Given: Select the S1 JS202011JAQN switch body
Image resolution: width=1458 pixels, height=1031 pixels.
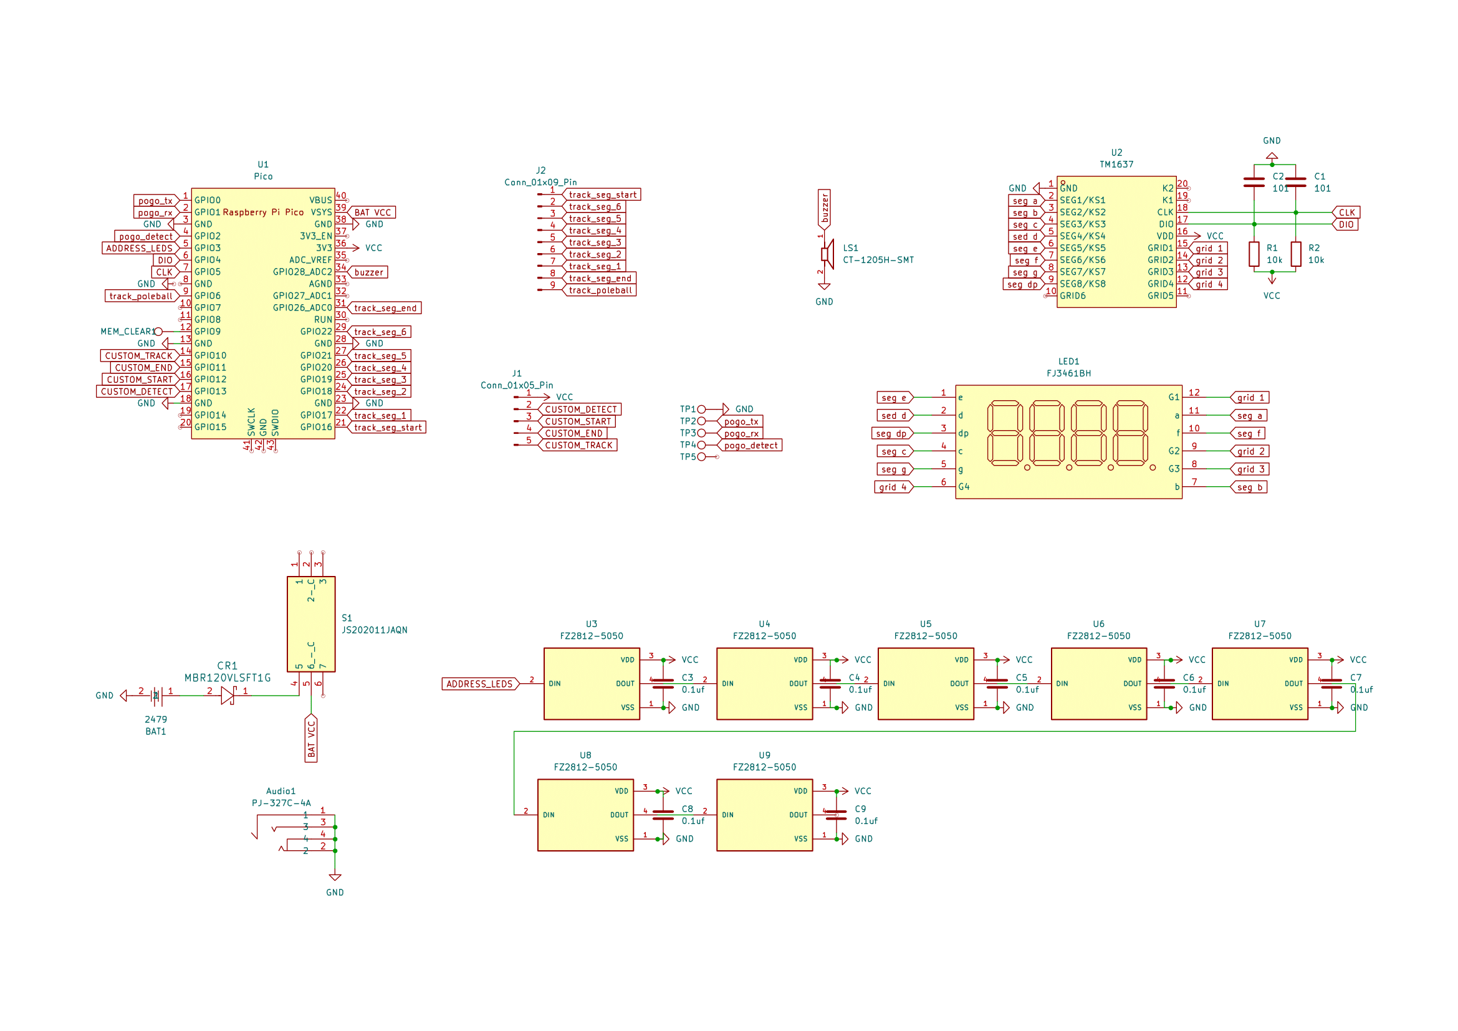Looking at the screenshot, I should (x=311, y=624).
